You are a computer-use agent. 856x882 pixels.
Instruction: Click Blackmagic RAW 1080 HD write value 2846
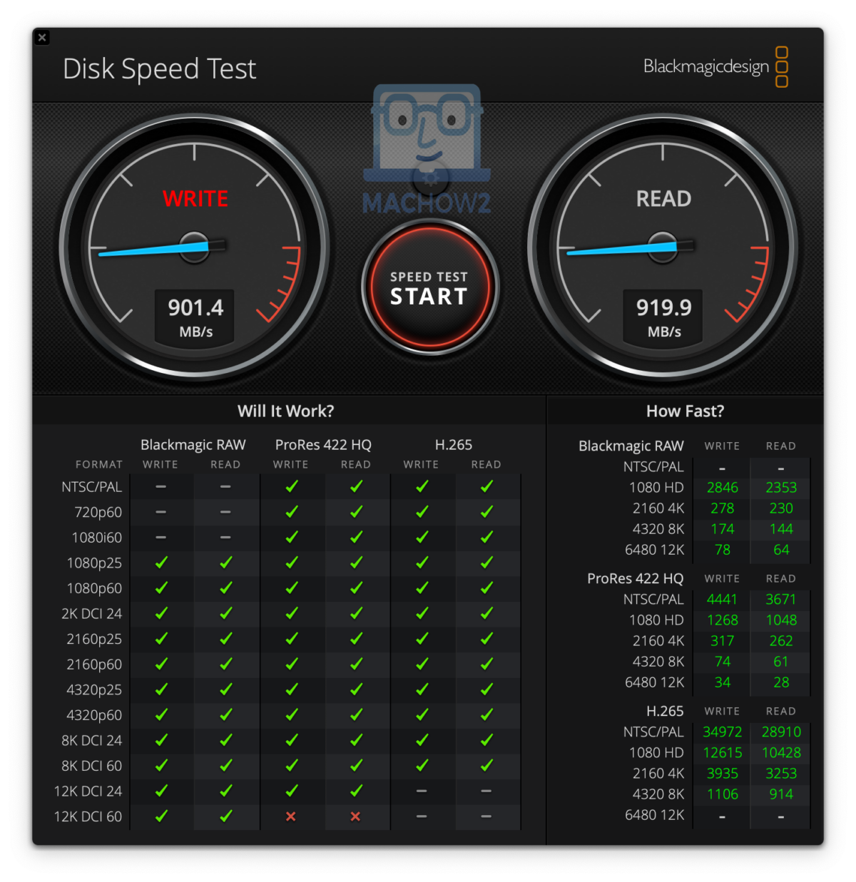pos(722,488)
